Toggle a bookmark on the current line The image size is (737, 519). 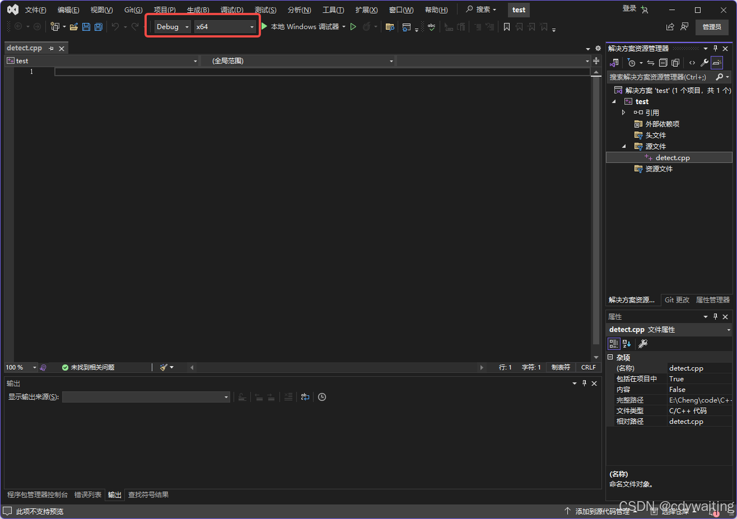[506, 26]
